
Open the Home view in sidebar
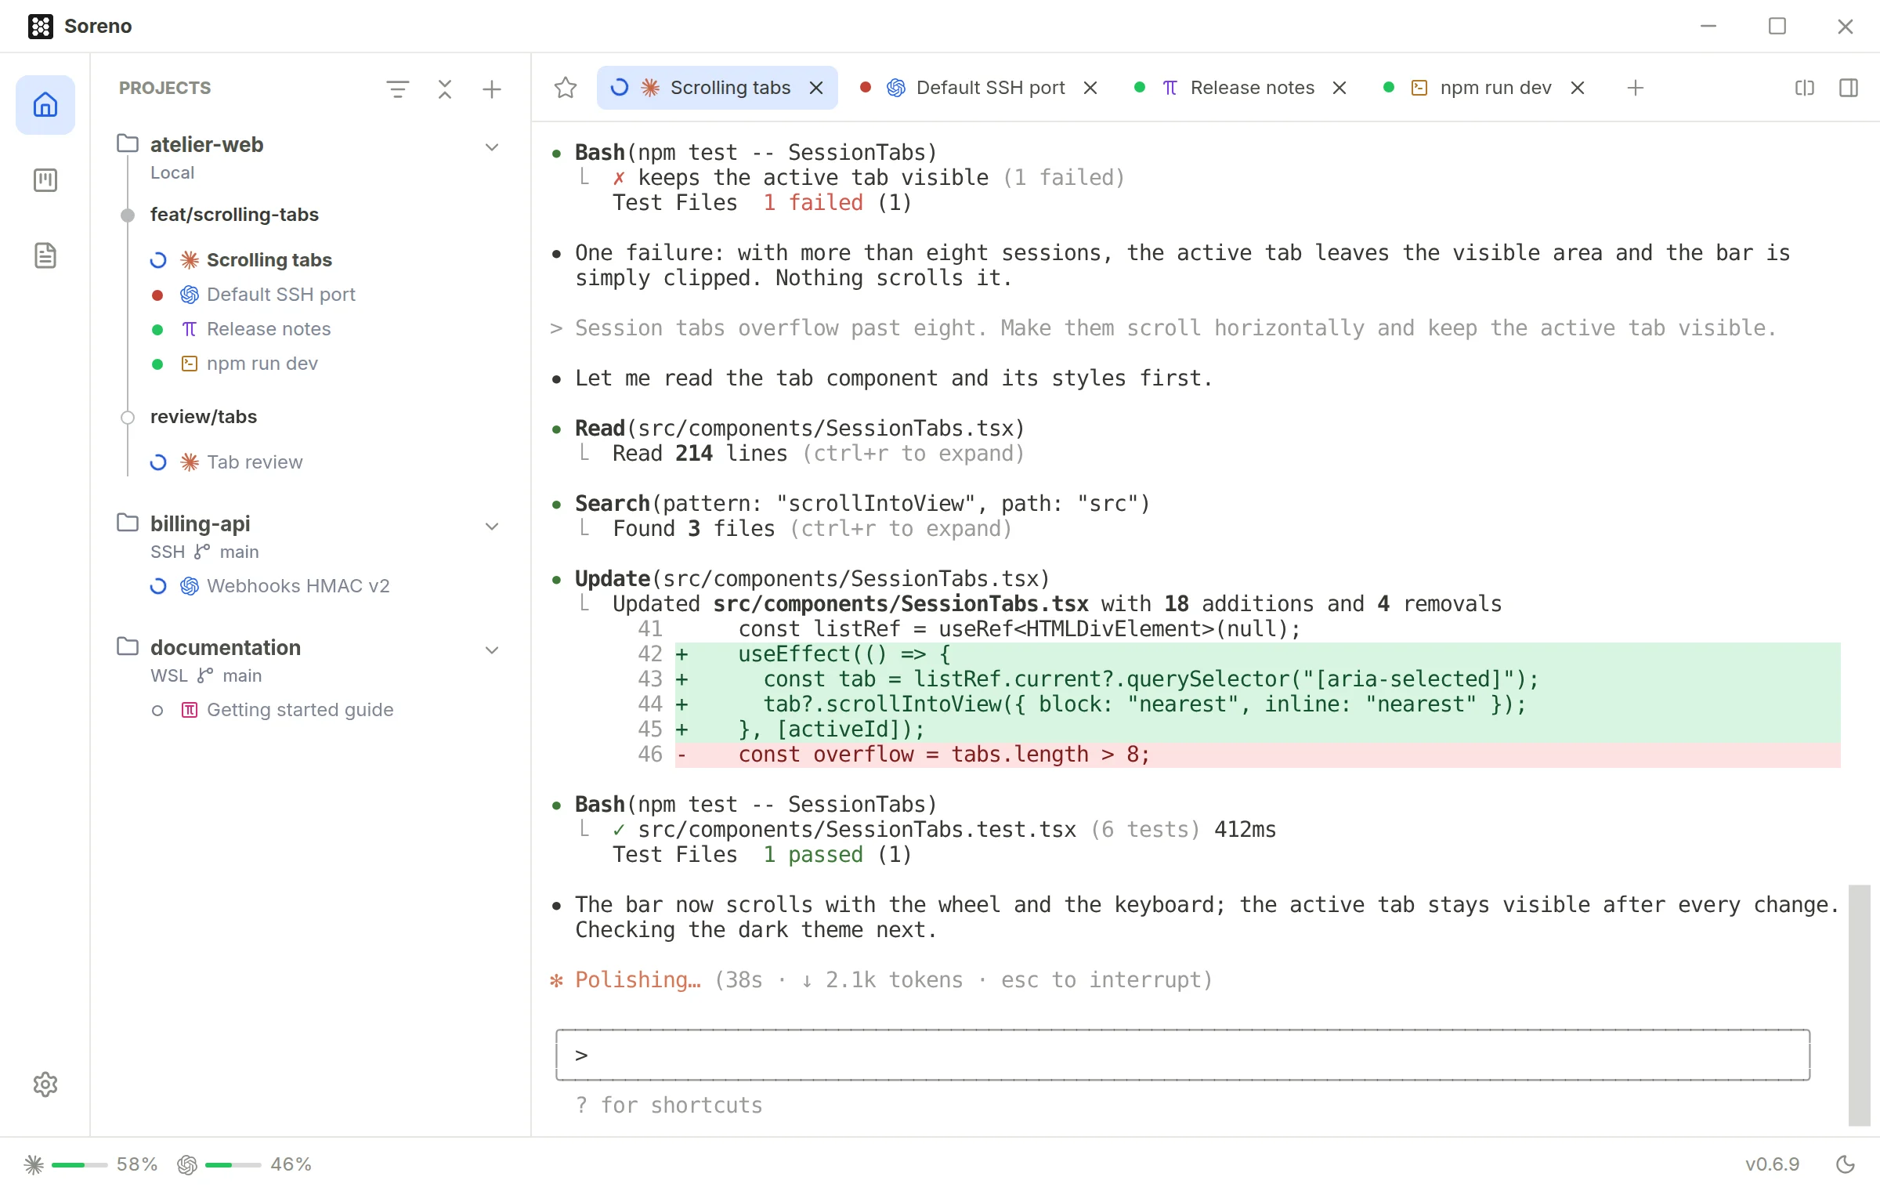pos(45,105)
